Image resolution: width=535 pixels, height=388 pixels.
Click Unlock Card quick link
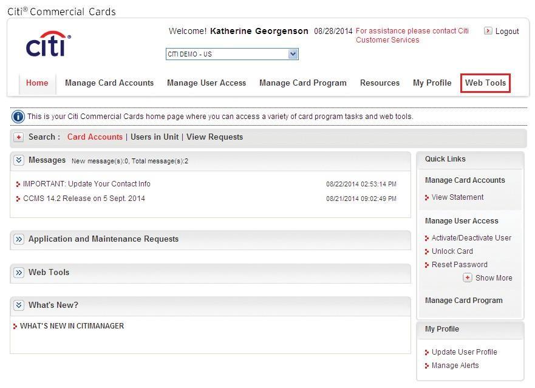point(452,251)
